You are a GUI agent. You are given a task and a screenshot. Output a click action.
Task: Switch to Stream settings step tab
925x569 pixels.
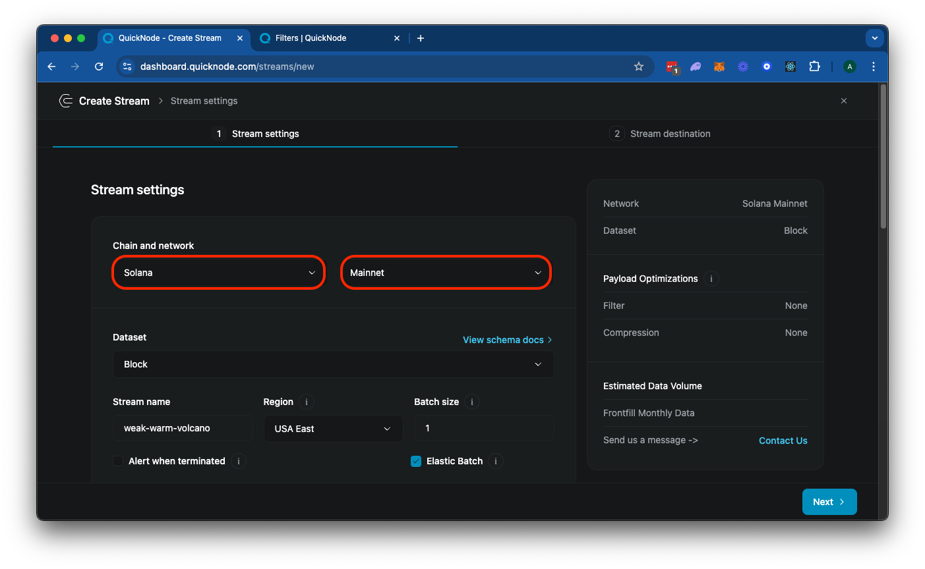[x=255, y=134]
